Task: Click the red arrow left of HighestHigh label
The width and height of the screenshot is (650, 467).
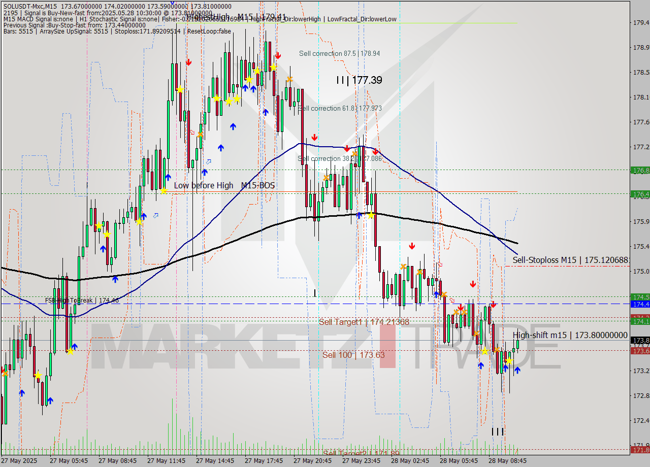Action: point(188,62)
